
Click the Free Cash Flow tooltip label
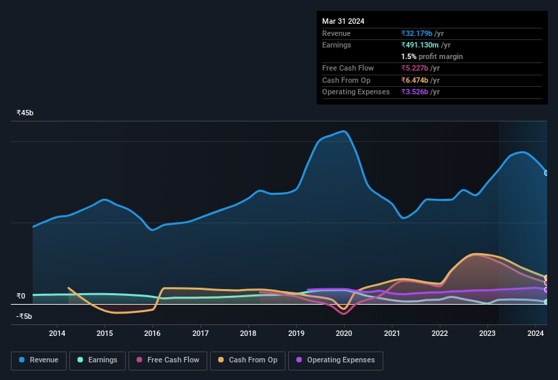(x=348, y=68)
